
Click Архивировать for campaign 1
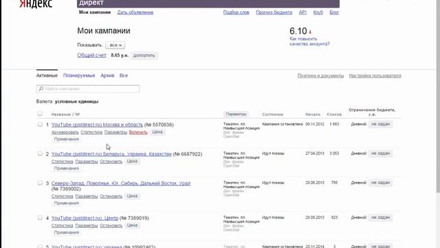click(x=65, y=132)
